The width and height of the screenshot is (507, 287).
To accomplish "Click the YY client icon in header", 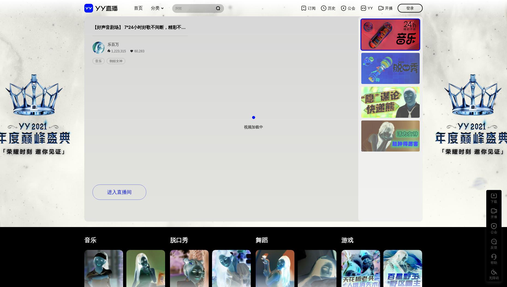I will (363, 8).
